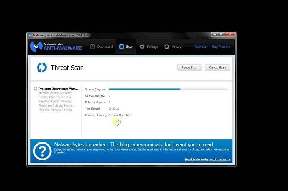Click the History refresh icon
This screenshot has width=288, height=191.
tap(167, 47)
